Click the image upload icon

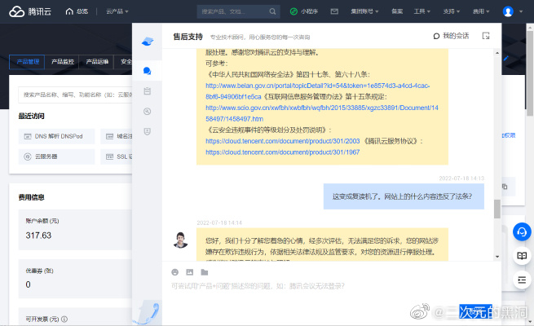coord(190,271)
